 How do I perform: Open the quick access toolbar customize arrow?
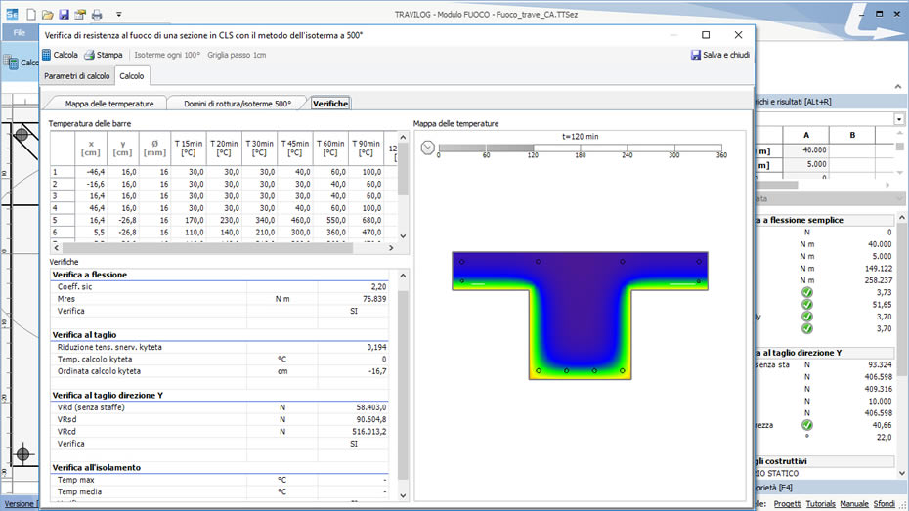(118, 15)
